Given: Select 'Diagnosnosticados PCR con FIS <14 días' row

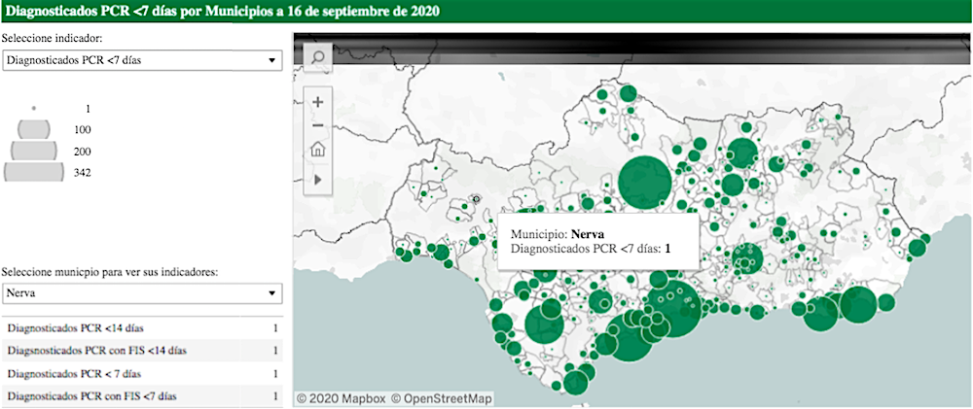Looking at the screenshot, I should tap(142, 351).
